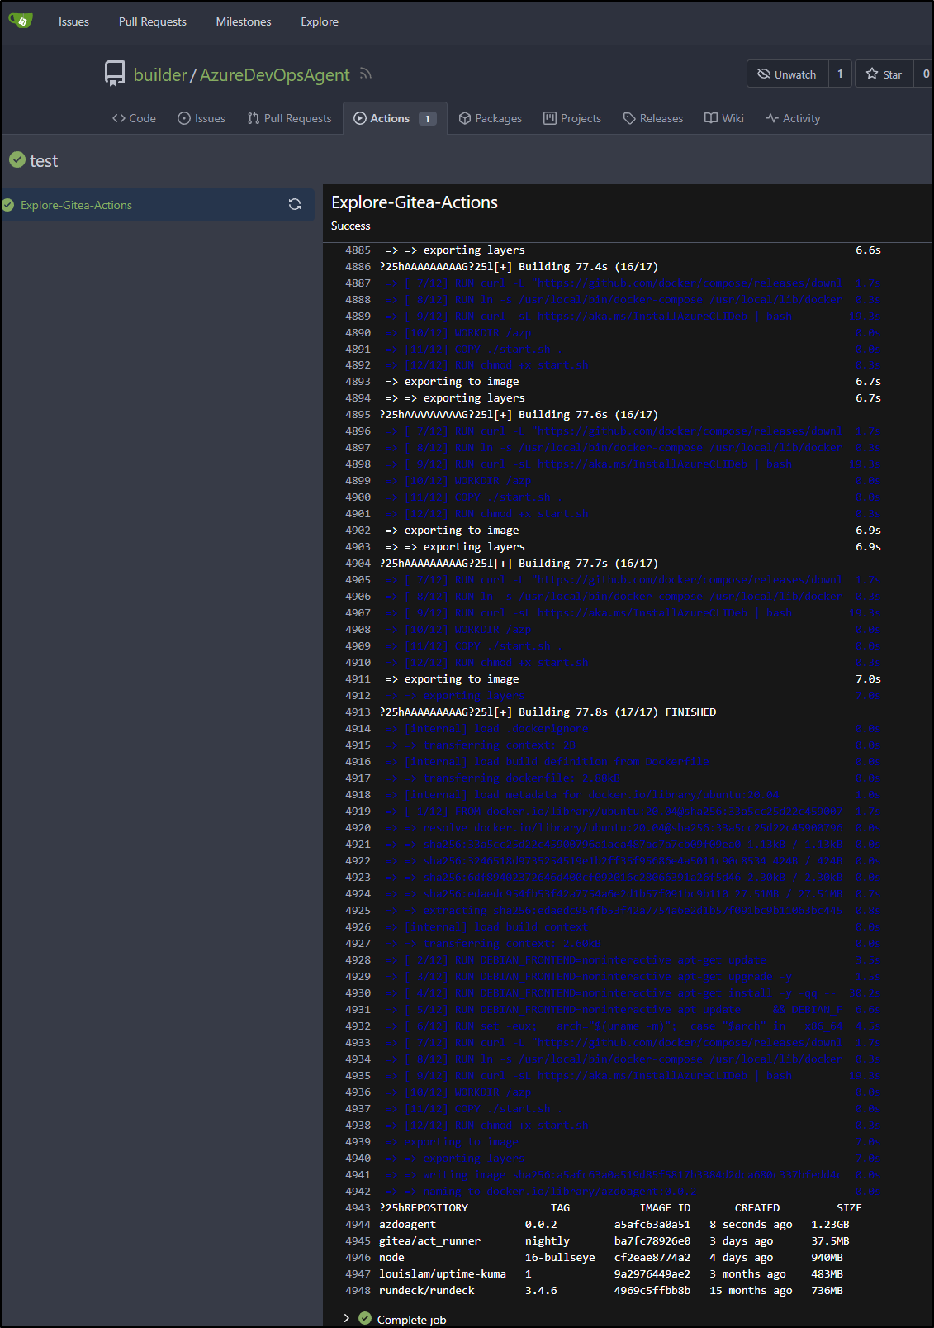The width and height of the screenshot is (934, 1328).
Task: Select the Explore-Gitea-Actions job in sidebar
Action: 158,205
